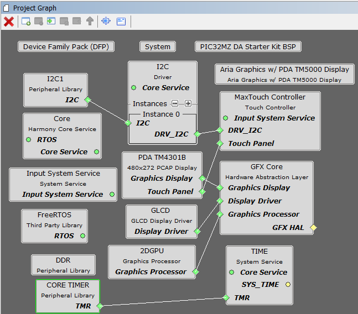This screenshot has height=314, width=358.
Task: Select the System component block
Action: 158,46
